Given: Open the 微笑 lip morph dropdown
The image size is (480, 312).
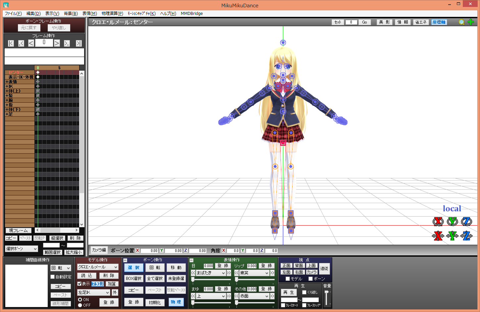Looking at the screenshot, I should pos(254,273).
